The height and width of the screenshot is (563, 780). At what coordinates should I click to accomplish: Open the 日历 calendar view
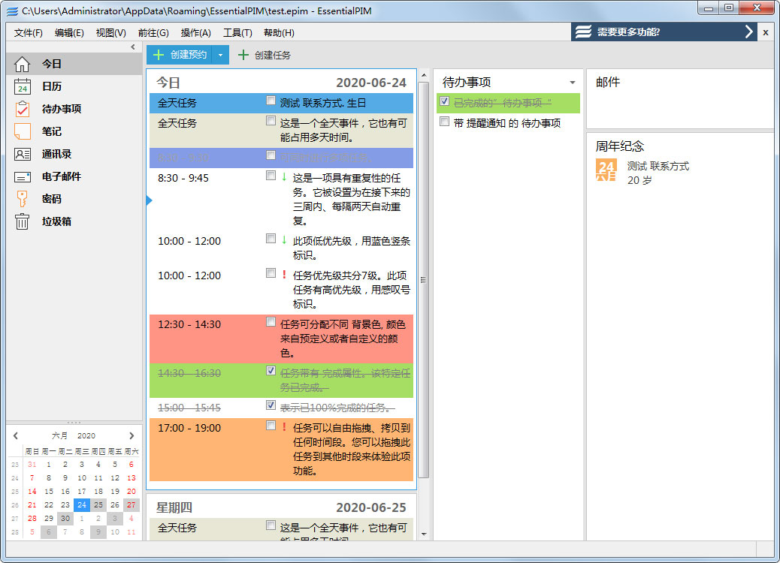click(x=47, y=86)
